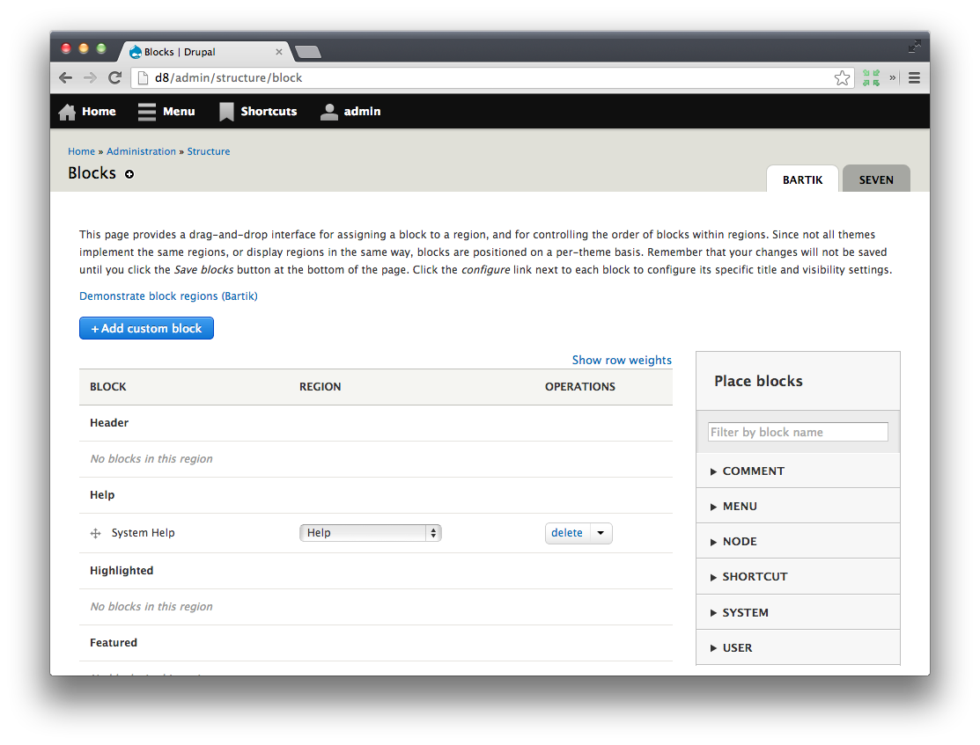Screen dimensions: 980x745
Task: Close the Blocks | Drupal browser tab
Action: pos(279,52)
